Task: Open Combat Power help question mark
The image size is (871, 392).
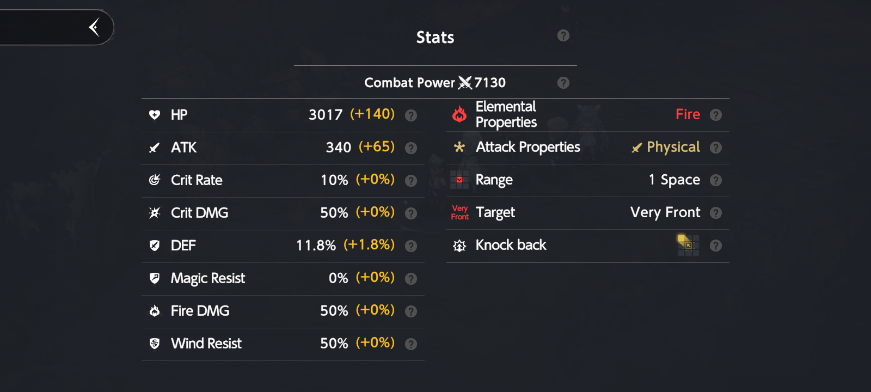Action: [x=563, y=83]
